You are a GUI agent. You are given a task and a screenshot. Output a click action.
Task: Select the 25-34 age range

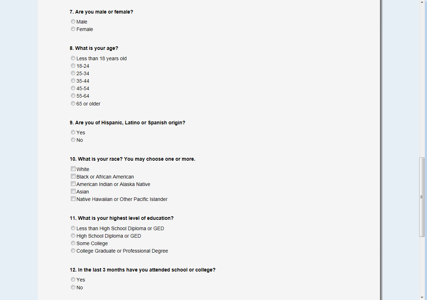[x=73, y=73]
